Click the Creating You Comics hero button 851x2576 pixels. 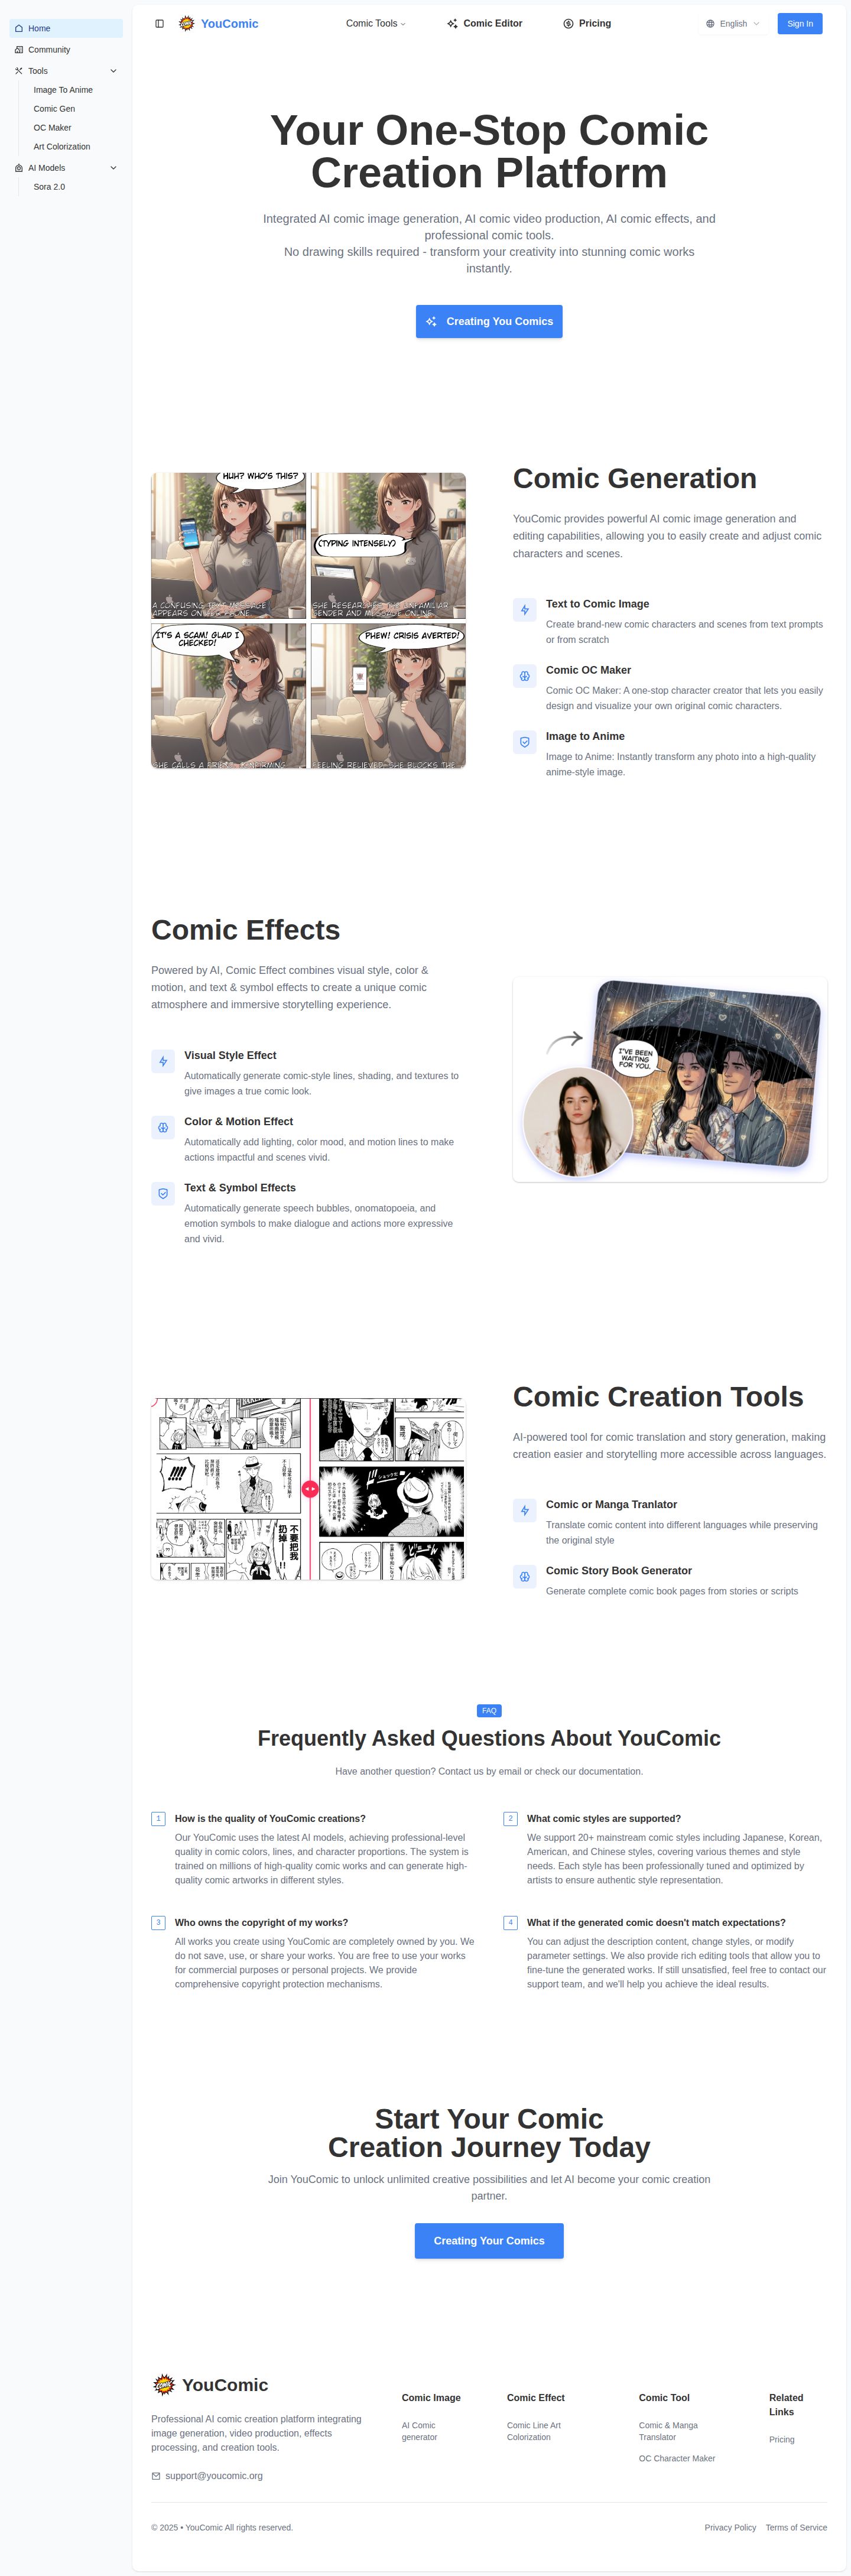tap(489, 322)
